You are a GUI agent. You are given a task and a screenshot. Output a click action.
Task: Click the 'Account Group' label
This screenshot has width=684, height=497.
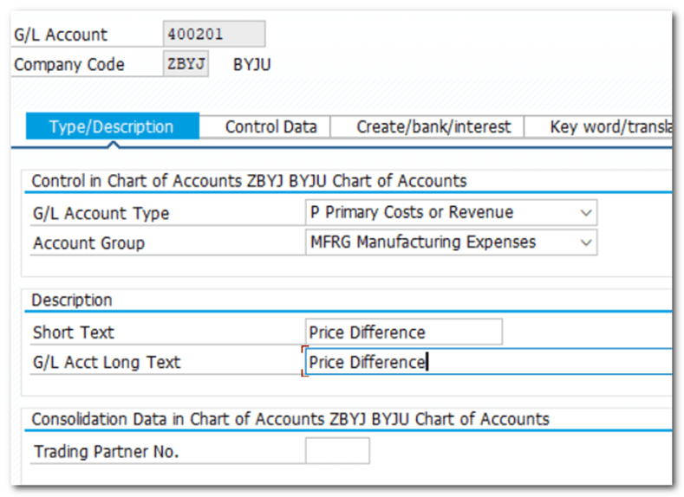(88, 243)
